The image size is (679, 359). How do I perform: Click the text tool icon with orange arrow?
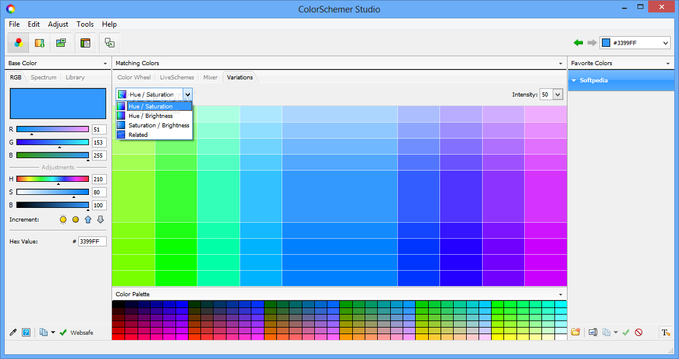tap(666, 332)
